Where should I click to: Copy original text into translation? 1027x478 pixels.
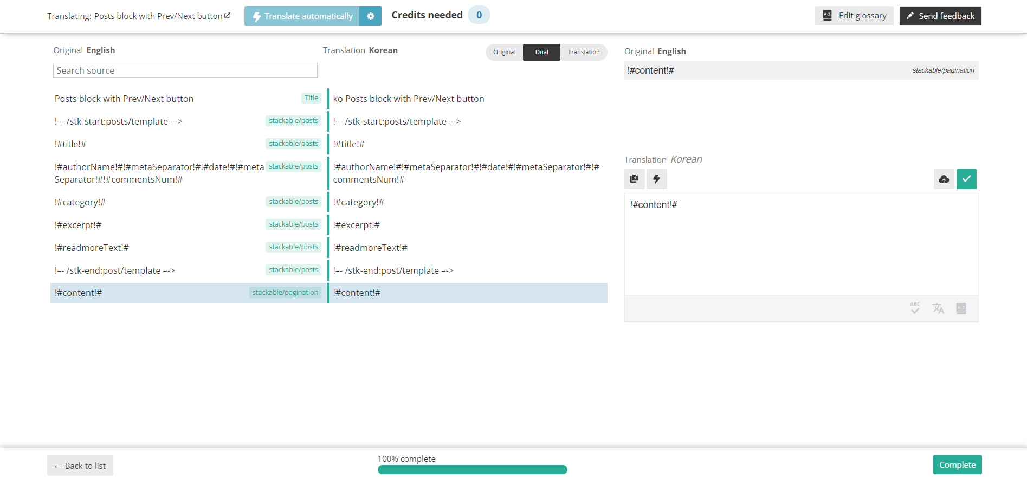coord(635,179)
